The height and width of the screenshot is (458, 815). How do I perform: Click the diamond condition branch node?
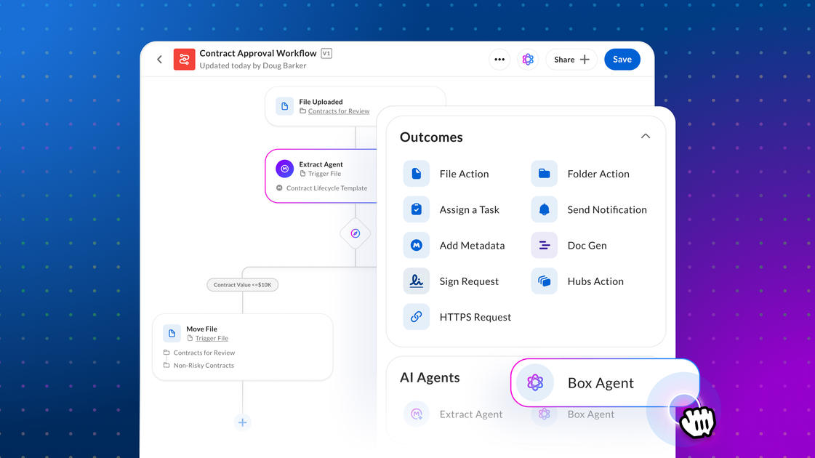click(x=355, y=233)
